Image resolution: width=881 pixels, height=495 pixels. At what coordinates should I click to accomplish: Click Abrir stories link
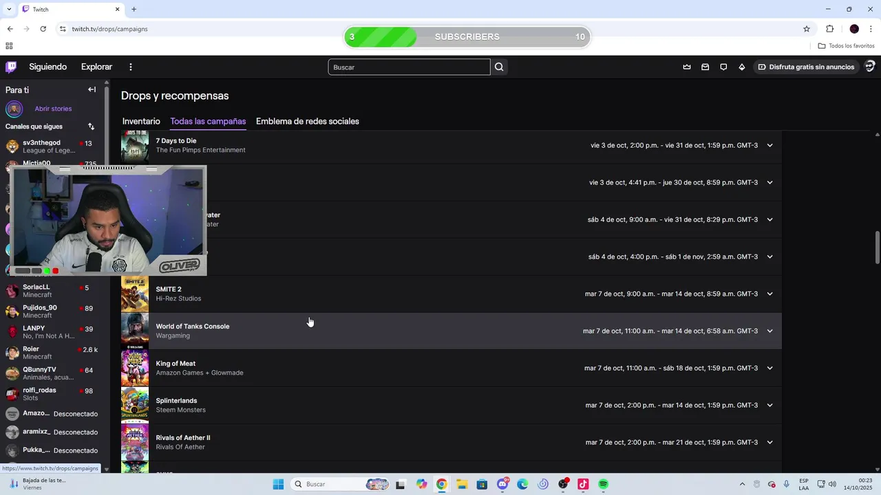point(53,109)
